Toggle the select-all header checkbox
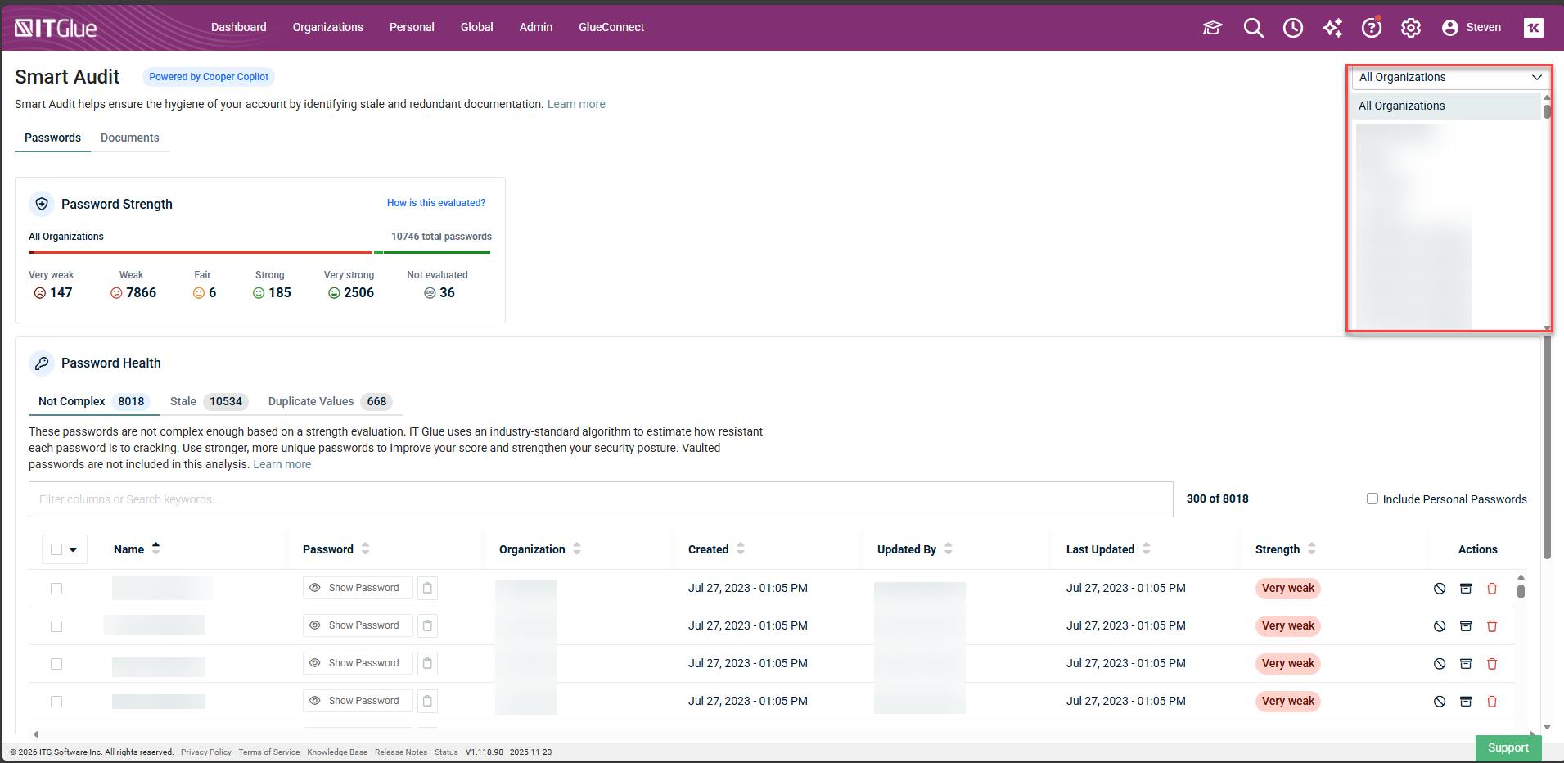Viewport: 1564px width, 763px height. click(x=56, y=549)
